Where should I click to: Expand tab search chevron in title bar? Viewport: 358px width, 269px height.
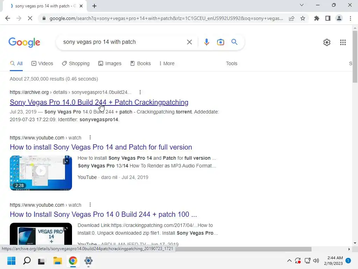click(302, 5)
